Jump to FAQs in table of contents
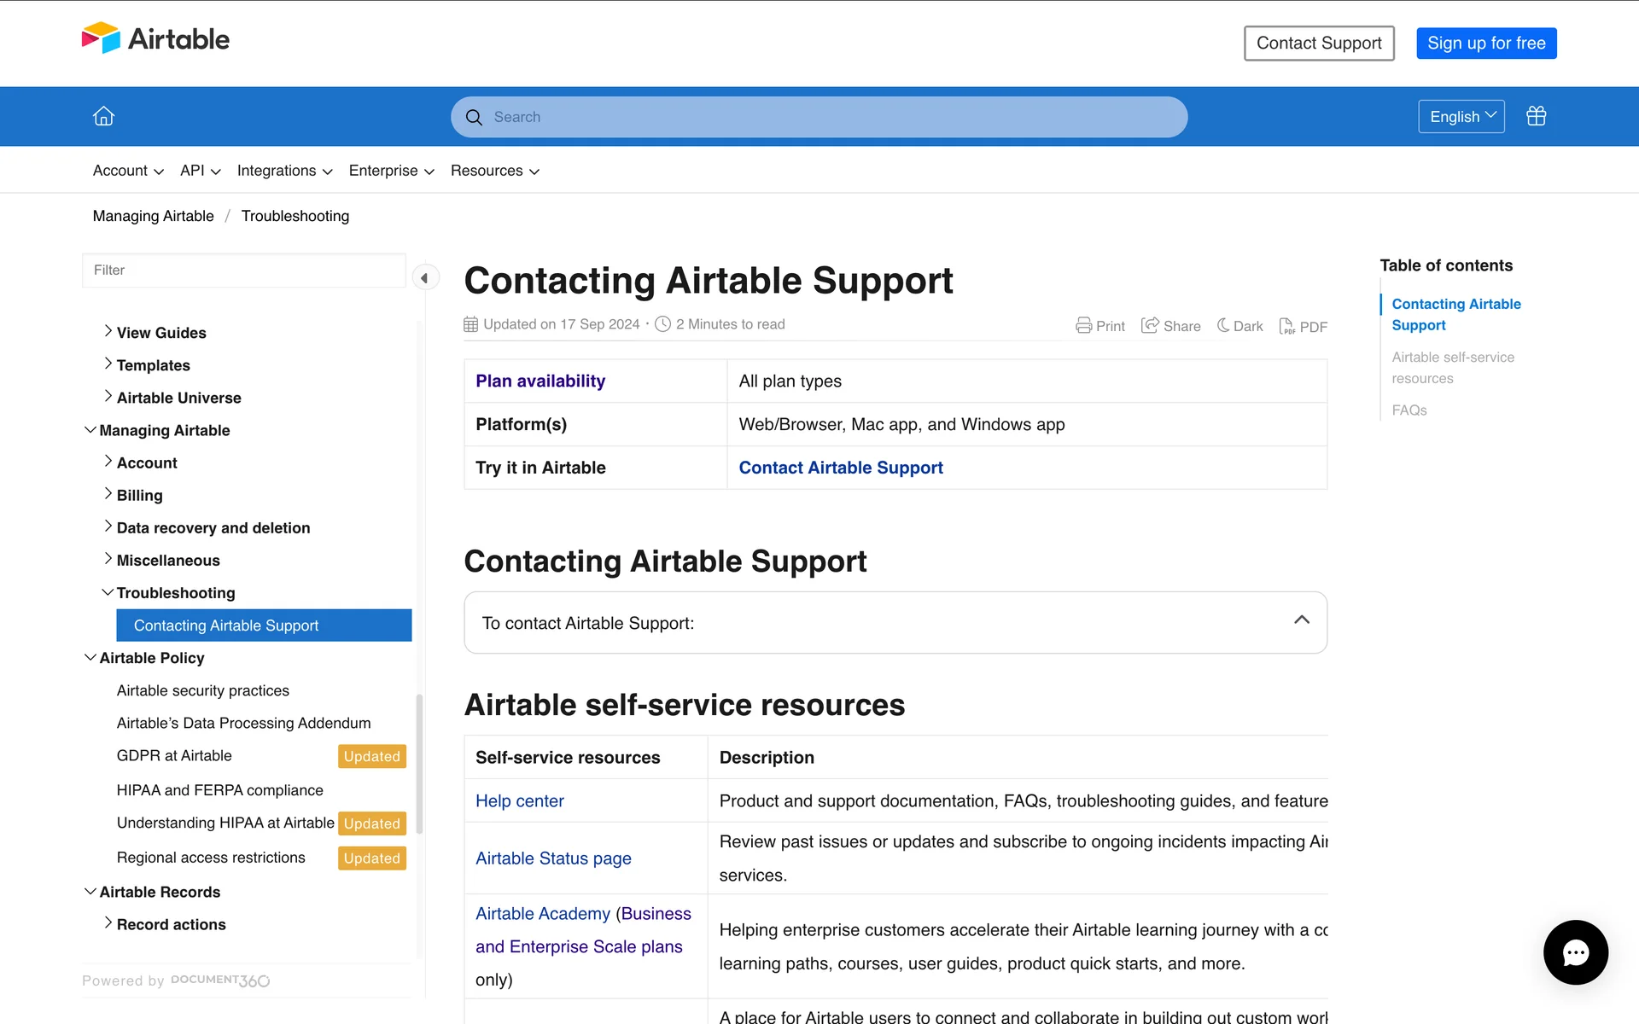 pyautogui.click(x=1409, y=410)
